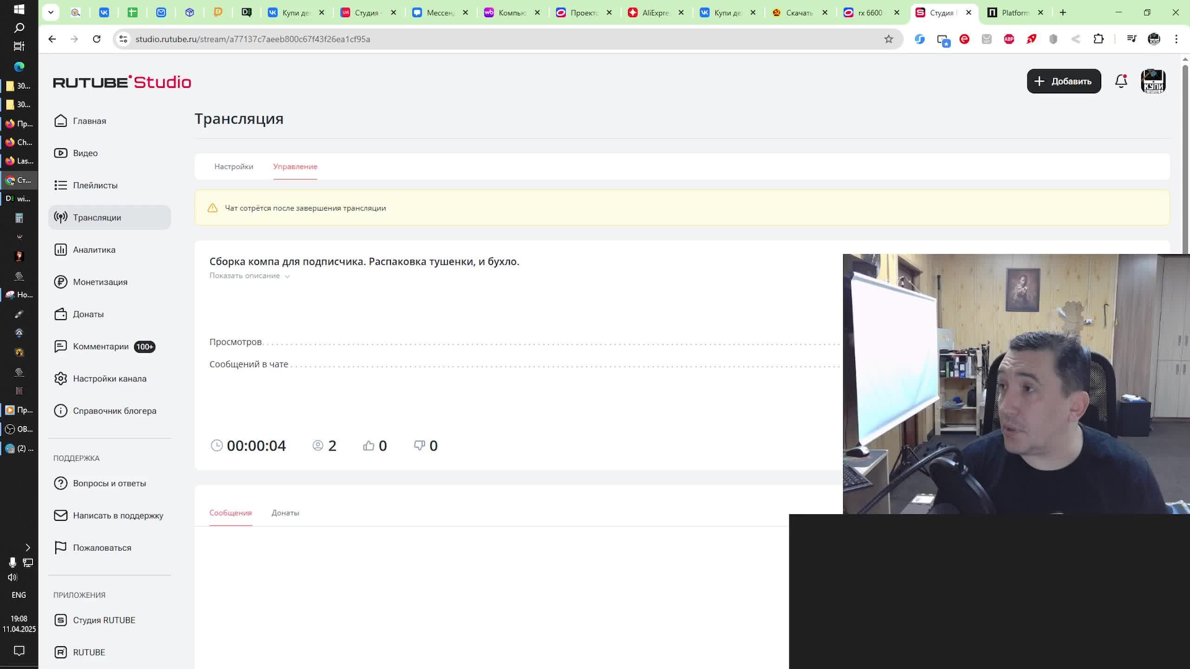Switch to Настройки tab
This screenshot has height=669, width=1190.
233,166
